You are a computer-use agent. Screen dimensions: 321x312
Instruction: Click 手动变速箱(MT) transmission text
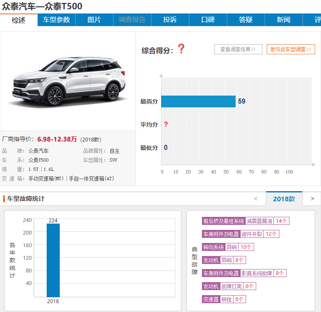(46, 179)
